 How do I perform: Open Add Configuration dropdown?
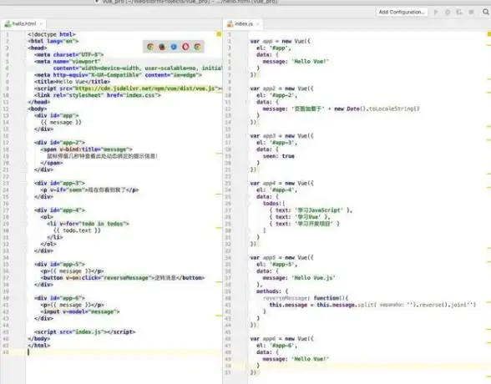402,12
